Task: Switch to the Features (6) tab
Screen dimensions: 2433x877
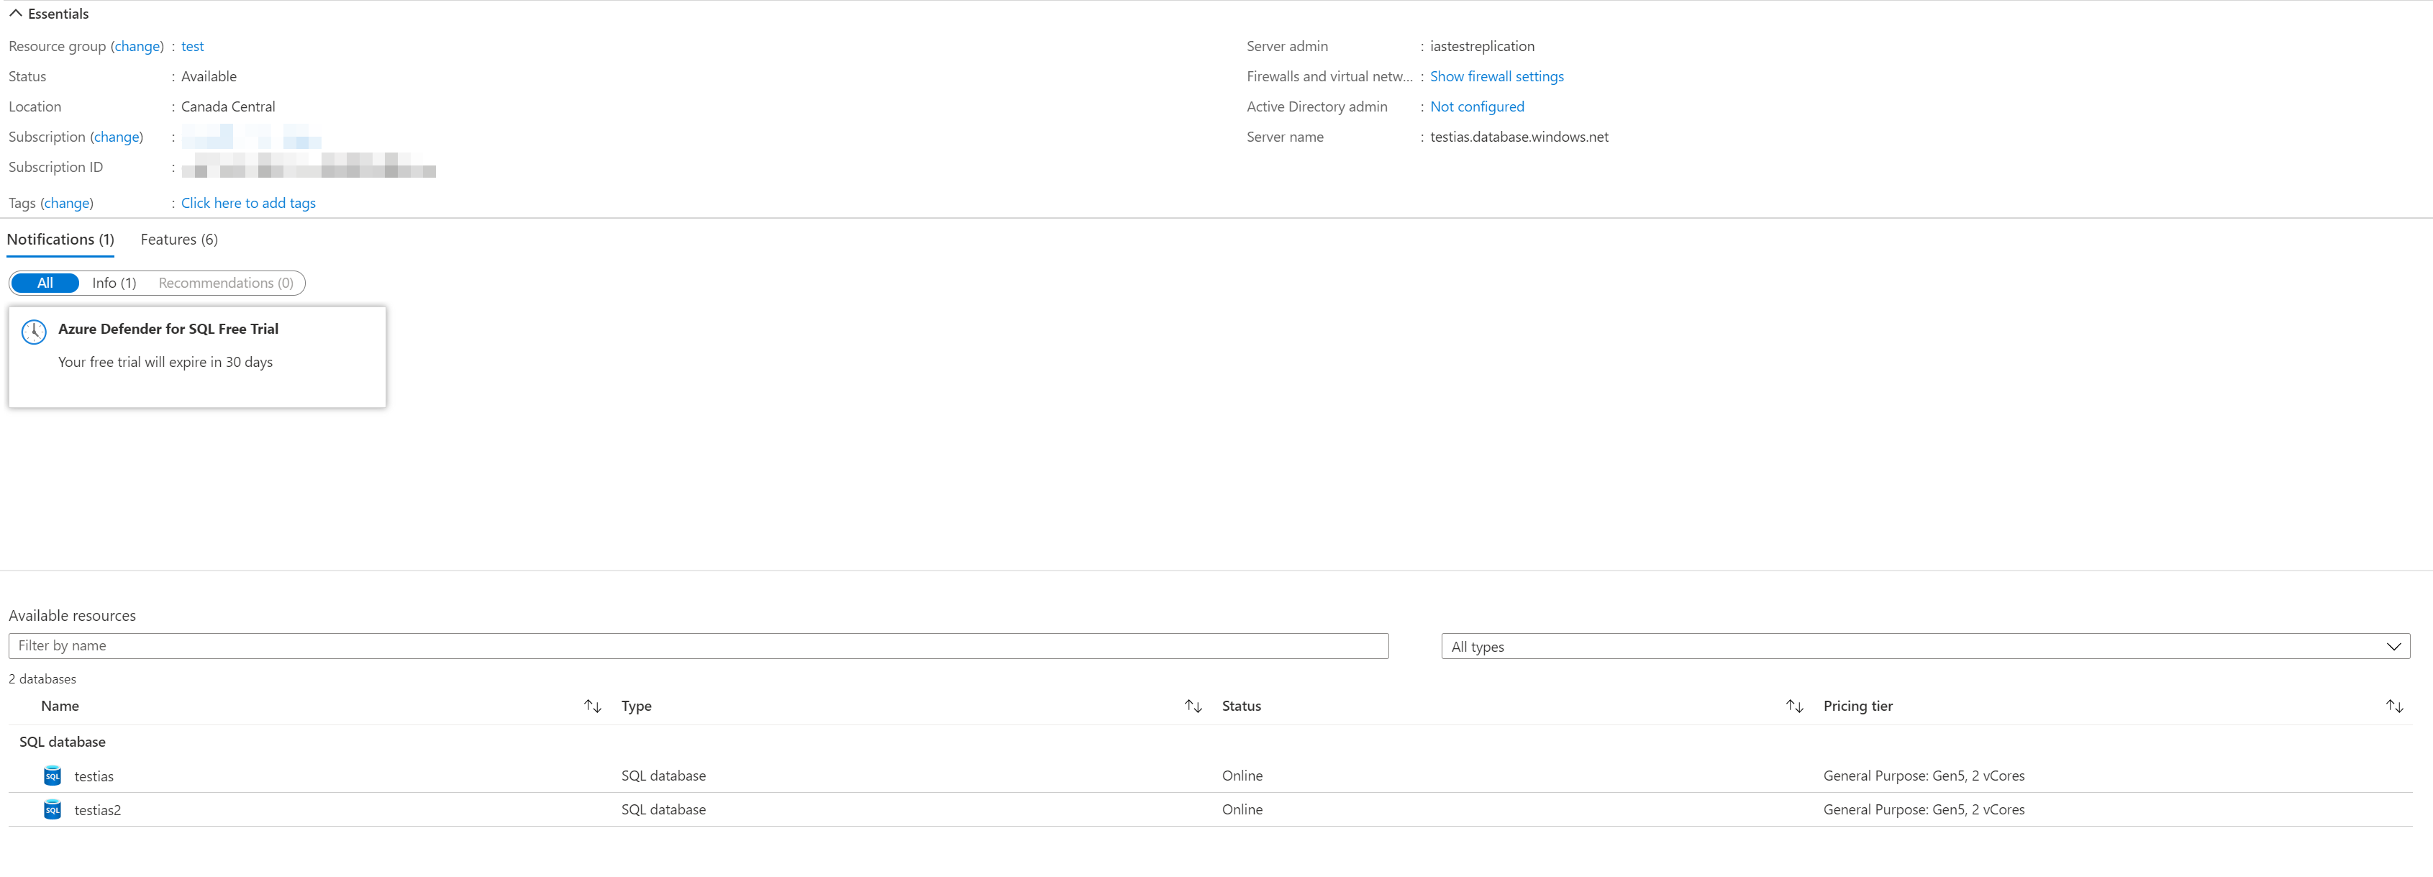Action: pyautogui.click(x=179, y=240)
